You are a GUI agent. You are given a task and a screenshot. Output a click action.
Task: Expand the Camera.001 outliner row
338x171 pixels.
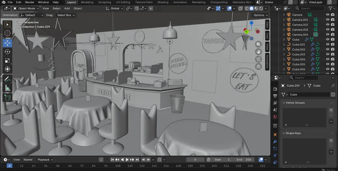click(284, 19)
